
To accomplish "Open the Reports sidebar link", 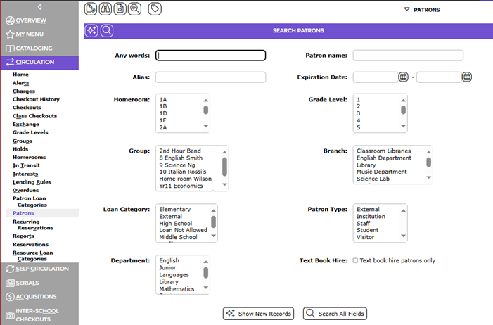I will [24, 236].
